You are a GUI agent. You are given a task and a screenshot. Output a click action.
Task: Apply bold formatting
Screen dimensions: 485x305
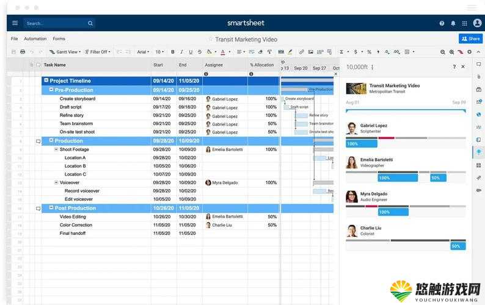coord(173,52)
